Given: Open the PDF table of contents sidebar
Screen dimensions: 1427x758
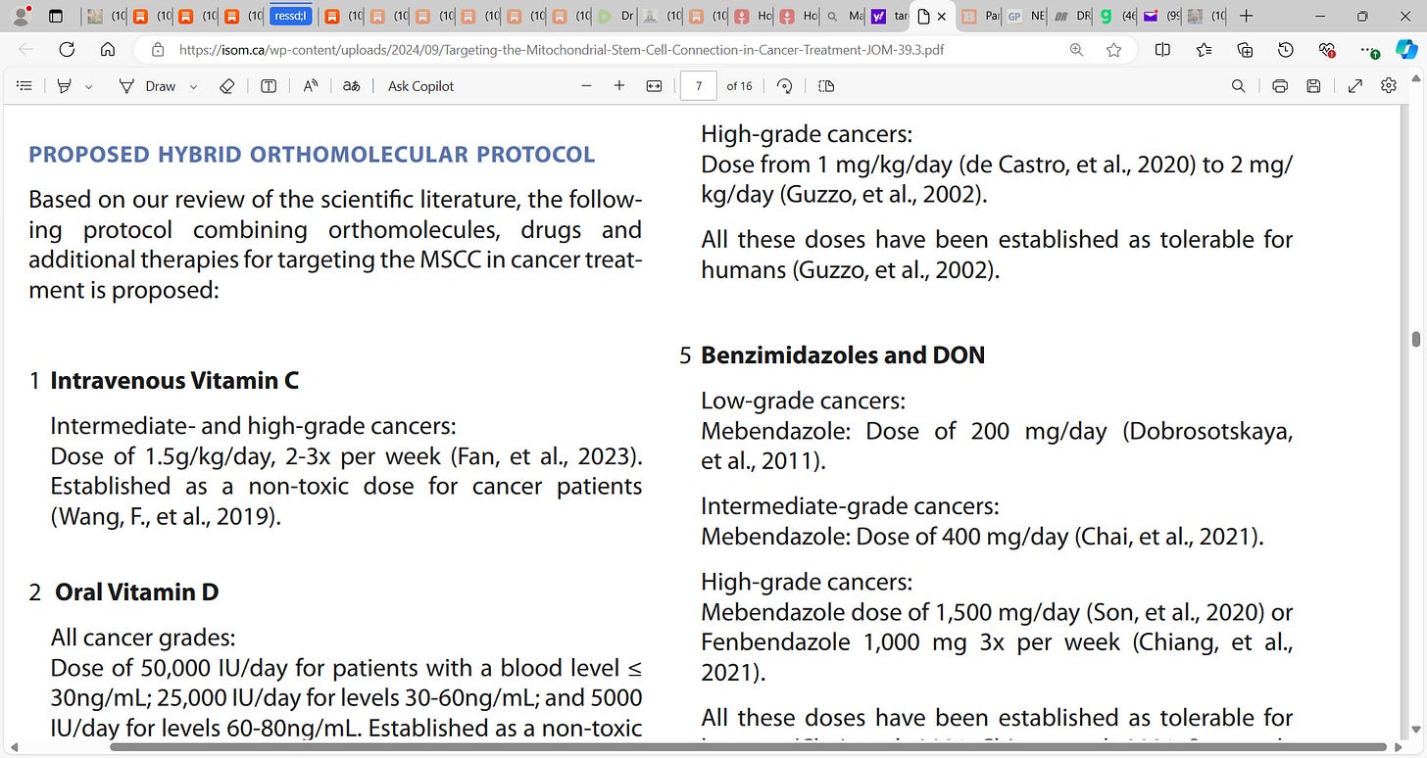Looking at the screenshot, I should (25, 86).
